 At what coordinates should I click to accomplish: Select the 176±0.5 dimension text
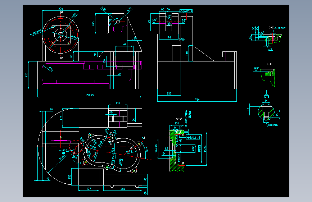(x=156, y=149)
